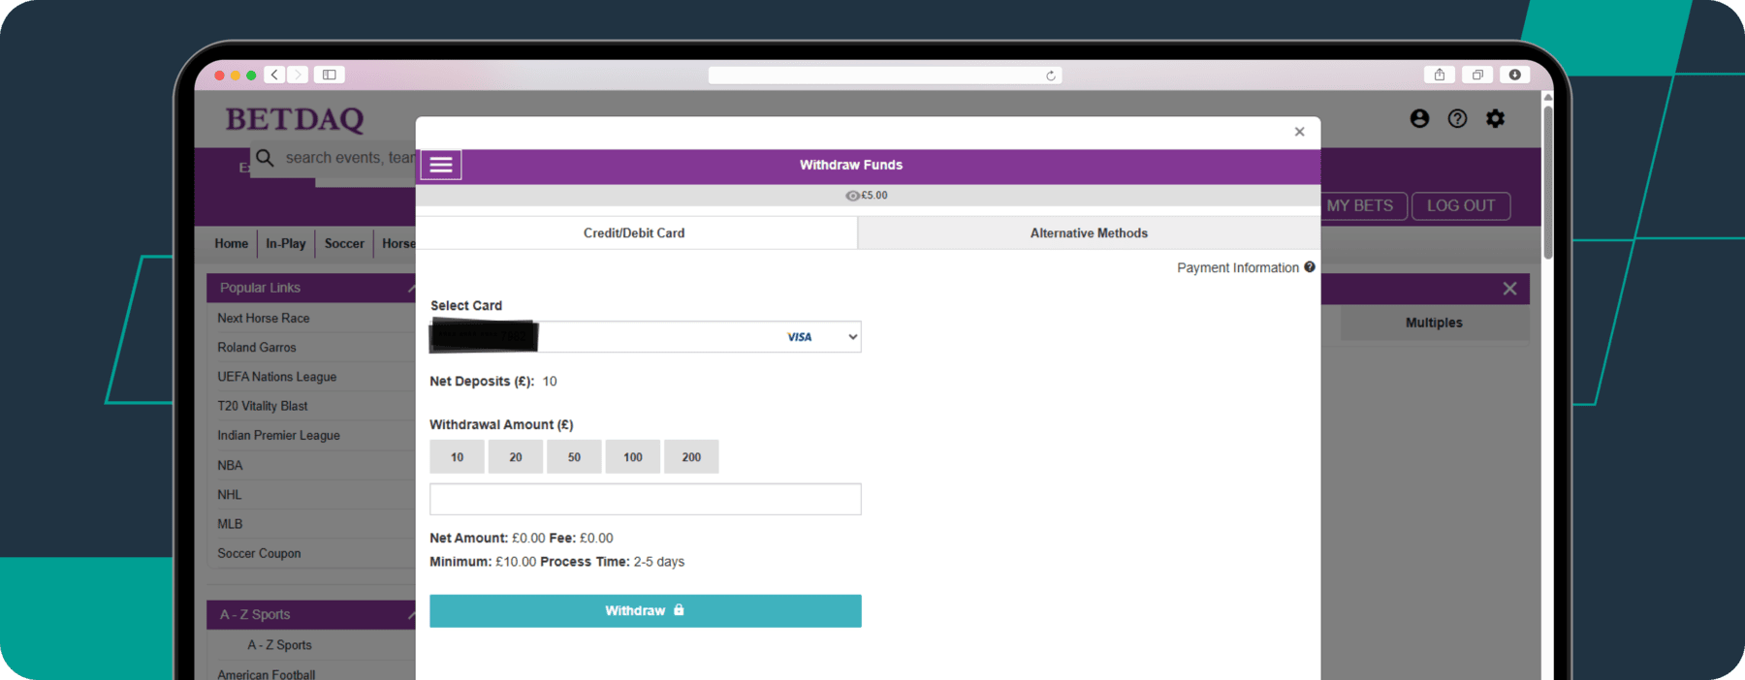Open the settings gear icon
The width and height of the screenshot is (1745, 680).
pyautogui.click(x=1496, y=118)
